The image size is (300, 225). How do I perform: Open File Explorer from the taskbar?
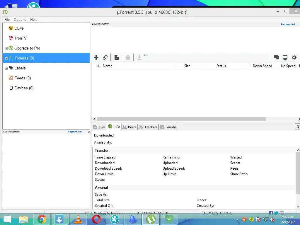23,219
